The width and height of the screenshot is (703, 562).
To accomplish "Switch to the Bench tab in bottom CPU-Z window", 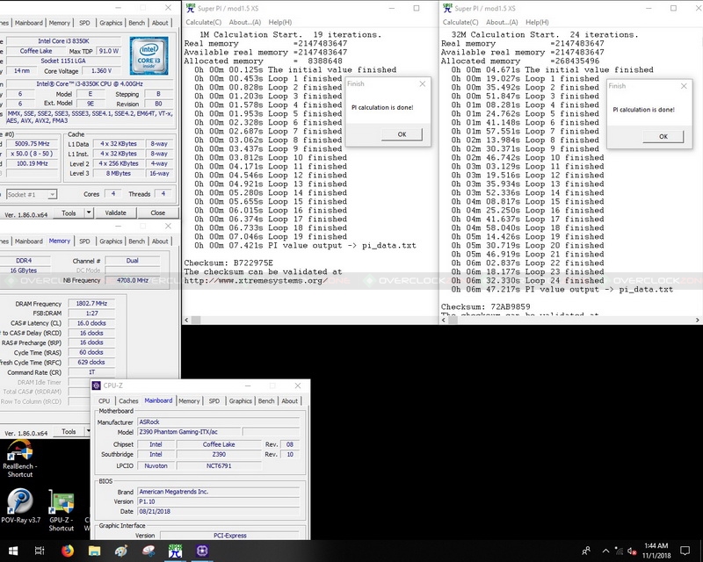I will 265,401.
